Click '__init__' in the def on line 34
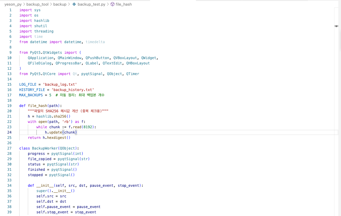 coord(45,186)
